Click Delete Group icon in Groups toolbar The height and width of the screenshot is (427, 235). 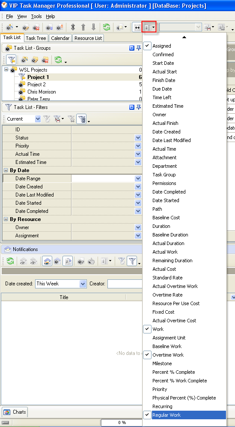click(x=45, y=60)
